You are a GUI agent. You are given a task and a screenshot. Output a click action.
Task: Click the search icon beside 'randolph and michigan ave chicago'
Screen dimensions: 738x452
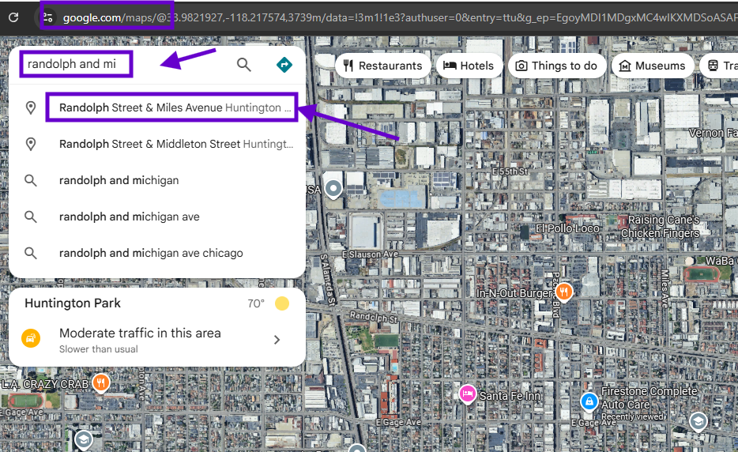click(31, 253)
